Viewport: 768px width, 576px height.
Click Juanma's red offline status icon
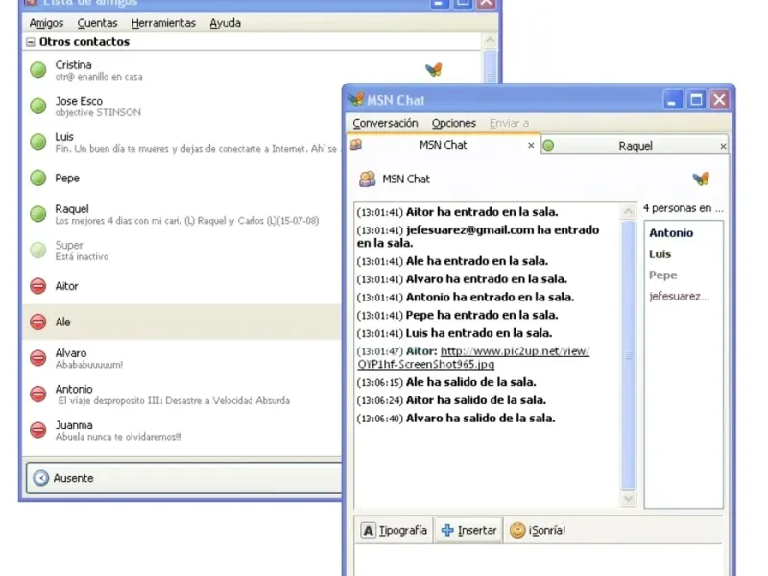[x=38, y=430]
